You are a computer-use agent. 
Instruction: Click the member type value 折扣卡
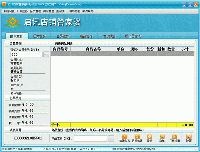(15, 80)
